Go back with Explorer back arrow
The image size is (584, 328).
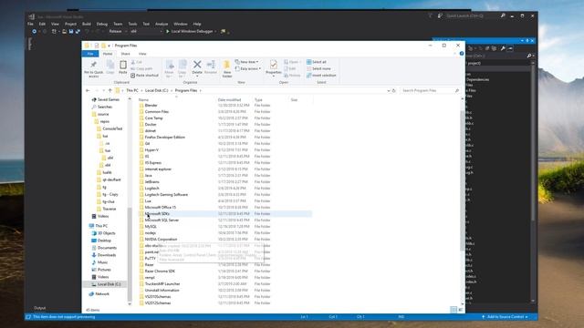[88, 90]
